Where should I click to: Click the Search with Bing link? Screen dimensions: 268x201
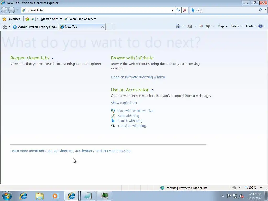pos(130,121)
